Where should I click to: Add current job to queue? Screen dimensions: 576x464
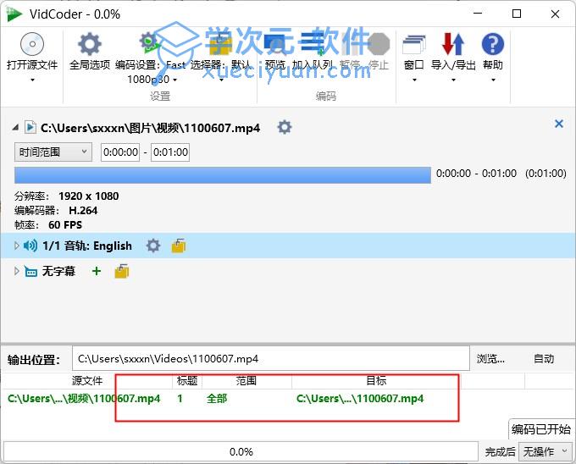point(313,44)
